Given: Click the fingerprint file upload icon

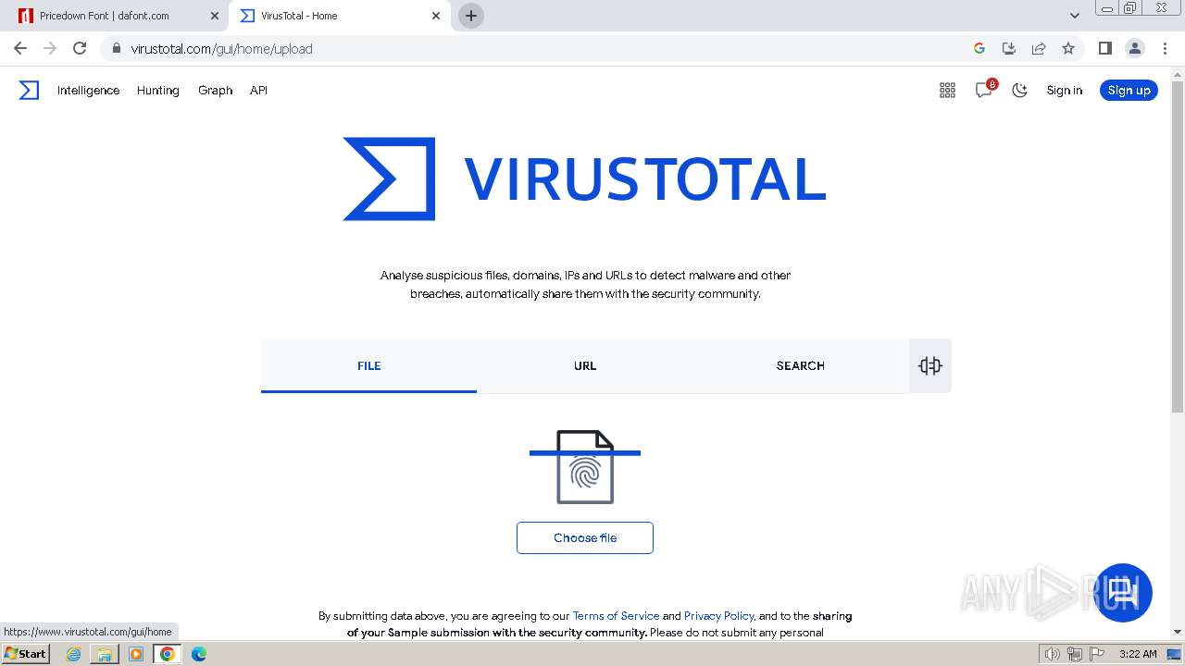Looking at the screenshot, I should [x=585, y=467].
